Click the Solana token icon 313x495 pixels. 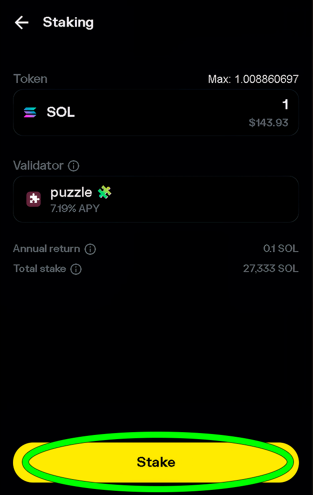(30, 112)
